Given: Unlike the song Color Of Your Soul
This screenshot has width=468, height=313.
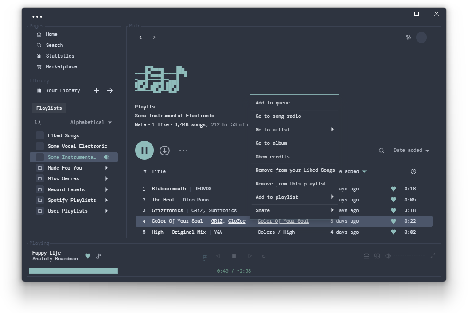Looking at the screenshot, I should pos(394,221).
